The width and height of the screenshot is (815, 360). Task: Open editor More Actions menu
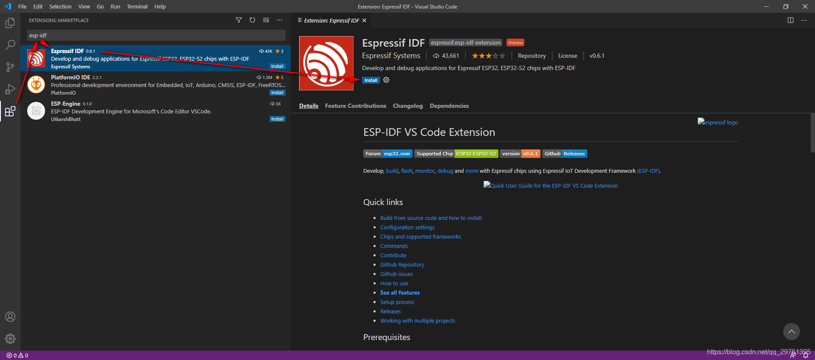click(x=804, y=20)
